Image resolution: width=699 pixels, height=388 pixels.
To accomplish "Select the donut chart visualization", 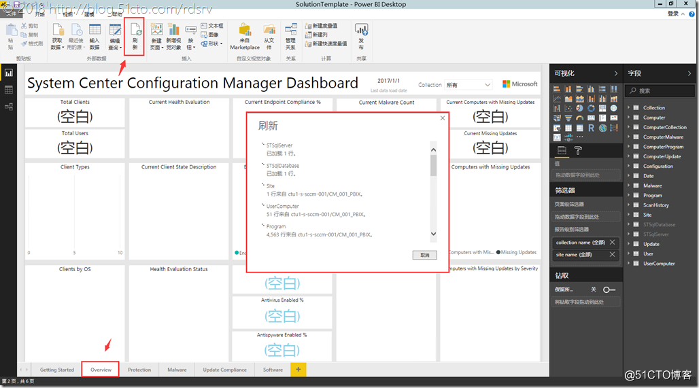I will coord(591,108).
